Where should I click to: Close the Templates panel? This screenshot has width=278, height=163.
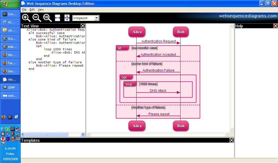click(x=231, y=140)
